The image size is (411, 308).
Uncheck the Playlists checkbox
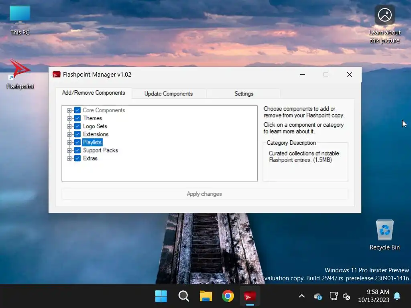tap(77, 142)
